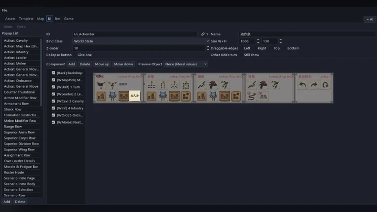
Task: Click Delete in the Component toolbar
Action: [85, 64]
